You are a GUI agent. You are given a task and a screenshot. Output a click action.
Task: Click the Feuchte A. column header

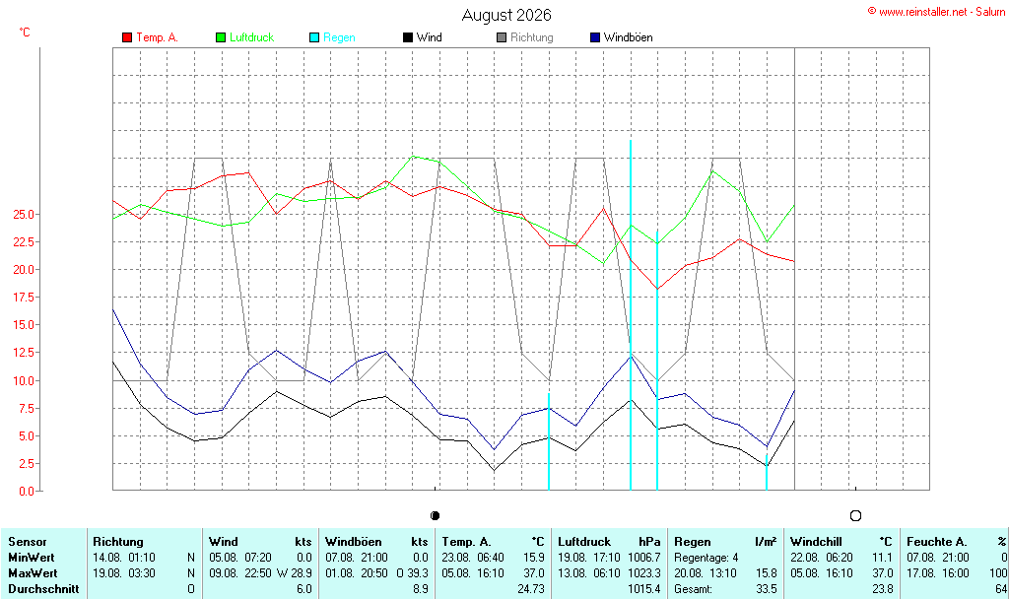[936, 542]
